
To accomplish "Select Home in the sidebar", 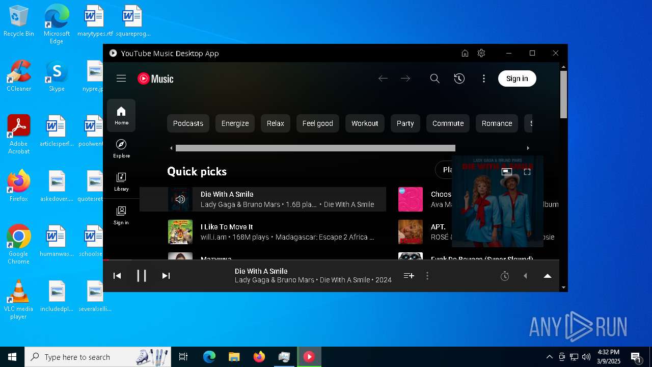I will click(121, 116).
